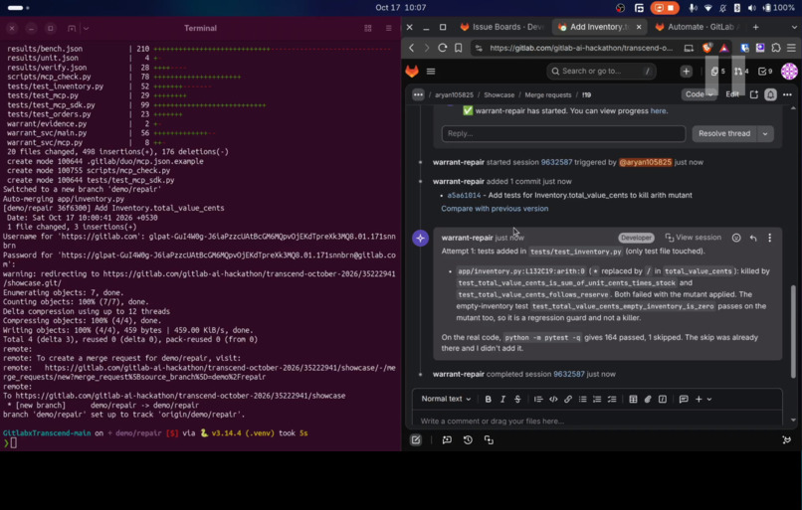Click the GitLab logo home icon

412,72
